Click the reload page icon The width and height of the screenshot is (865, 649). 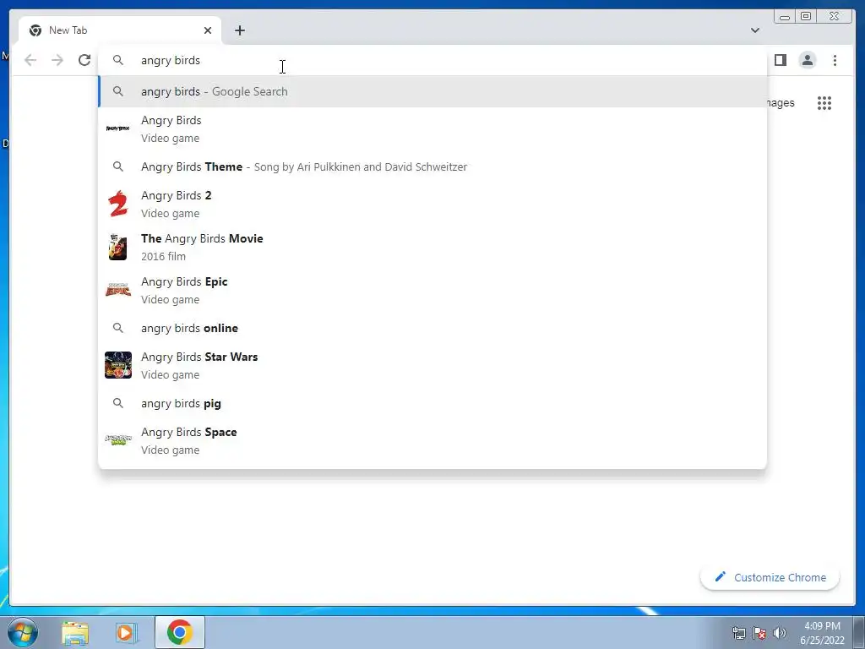(84, 60)
